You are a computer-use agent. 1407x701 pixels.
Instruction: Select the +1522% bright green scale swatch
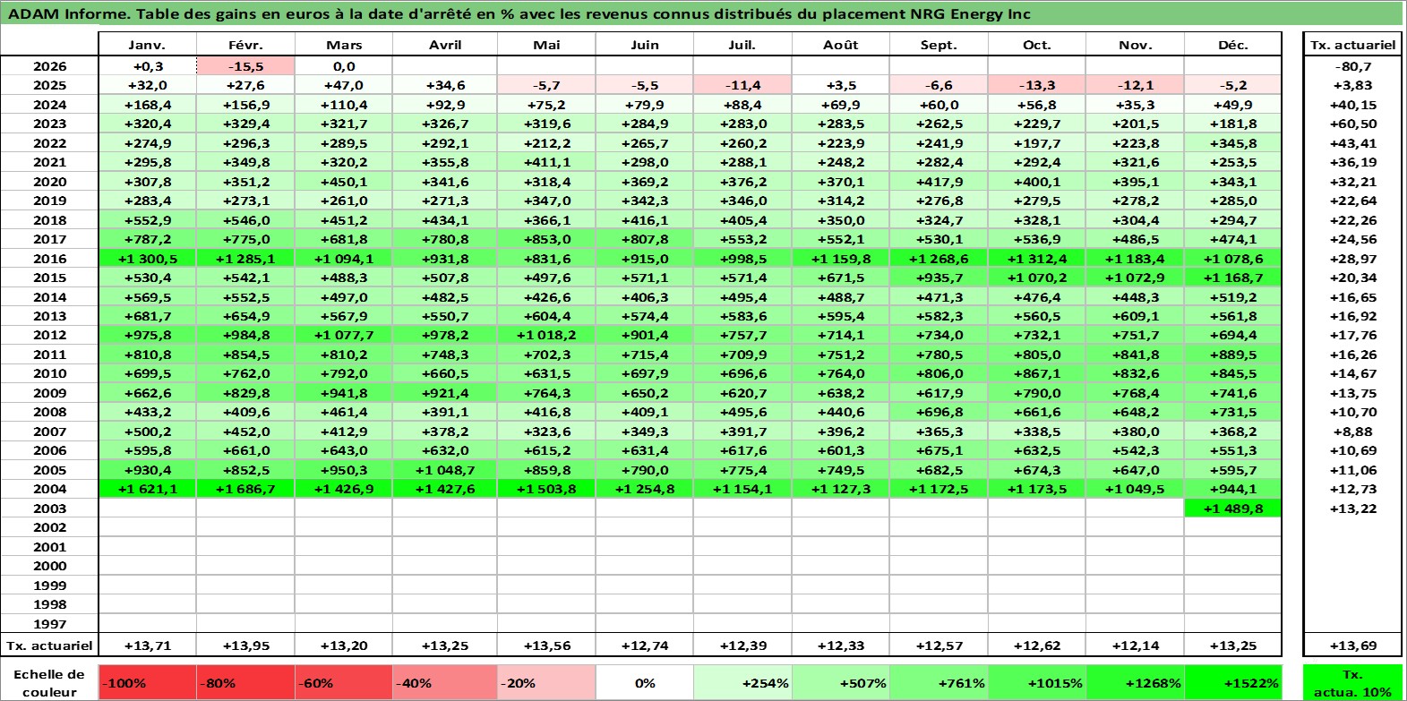[1233, 682]
